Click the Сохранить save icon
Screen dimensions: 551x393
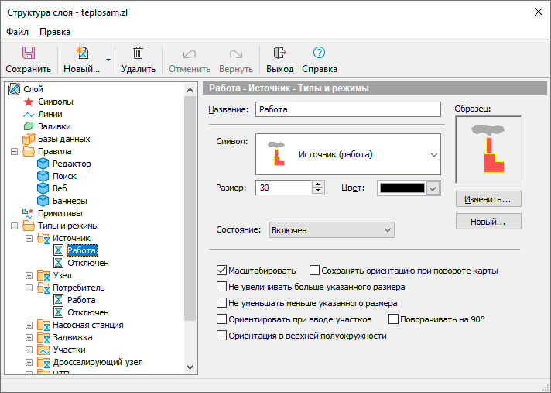click(x=28, y=53)
